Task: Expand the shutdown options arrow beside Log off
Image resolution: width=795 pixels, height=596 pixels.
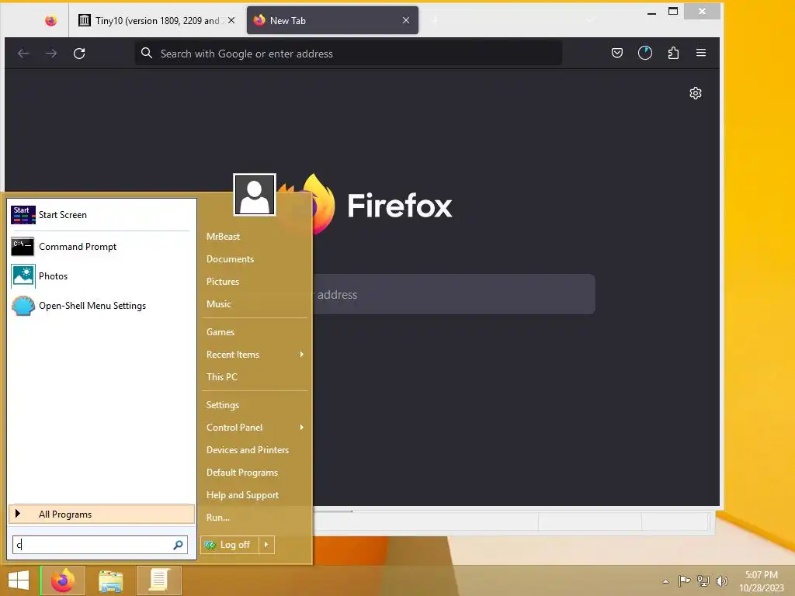Action: coord(266,545)
